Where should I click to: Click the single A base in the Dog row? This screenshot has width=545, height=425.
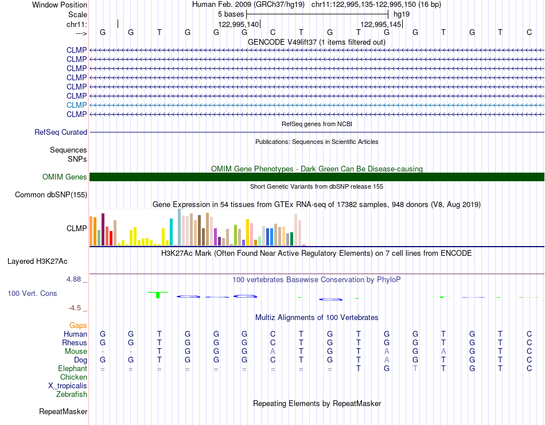[387, 360]
